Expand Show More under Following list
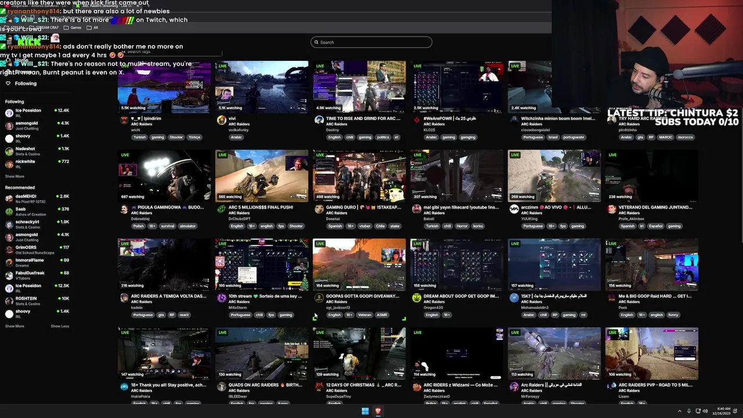This screenshot has height=418, width=743. [15, 176]
